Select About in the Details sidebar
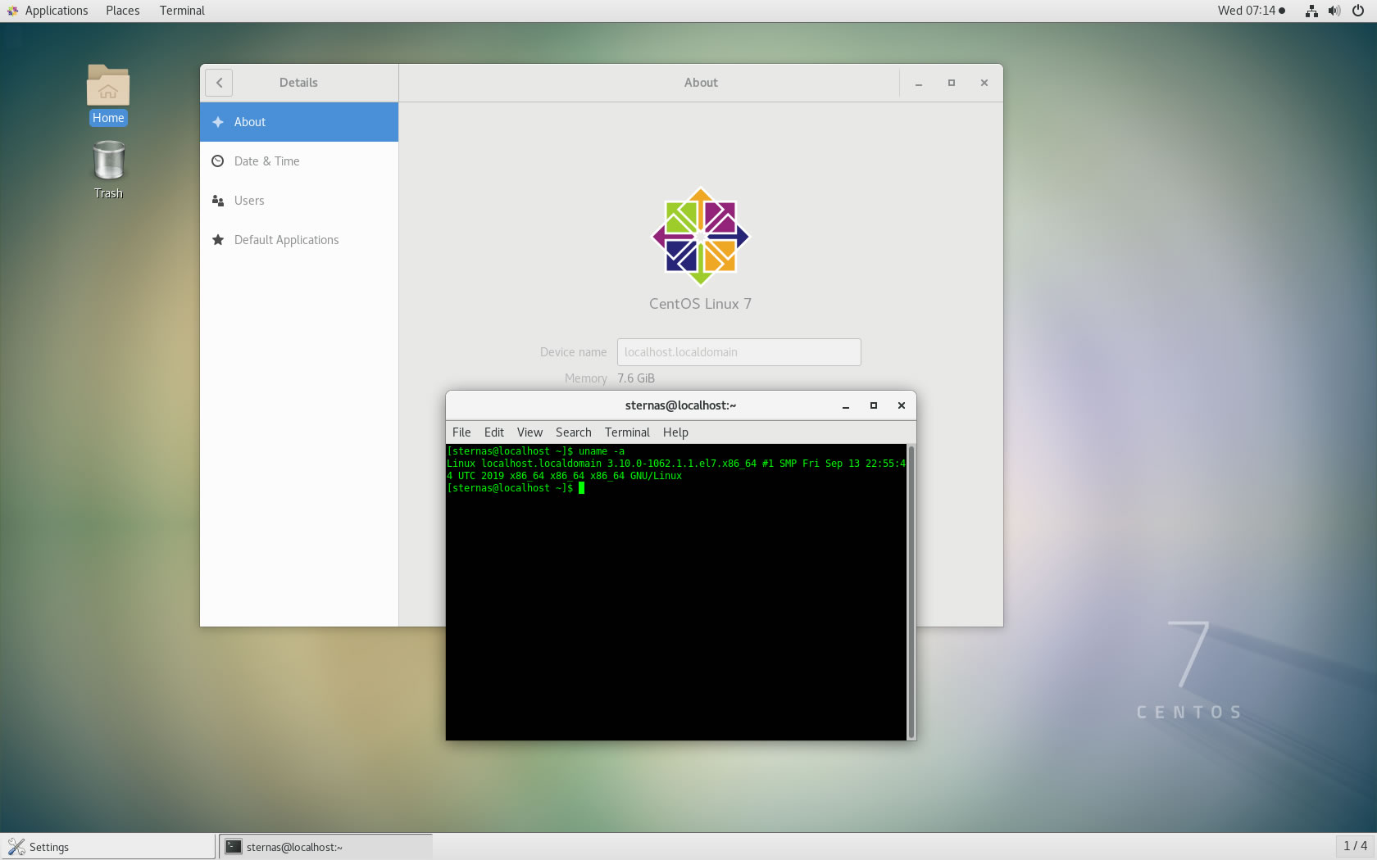The height and width of the screenshot is (860, 1377). [299, 122]
